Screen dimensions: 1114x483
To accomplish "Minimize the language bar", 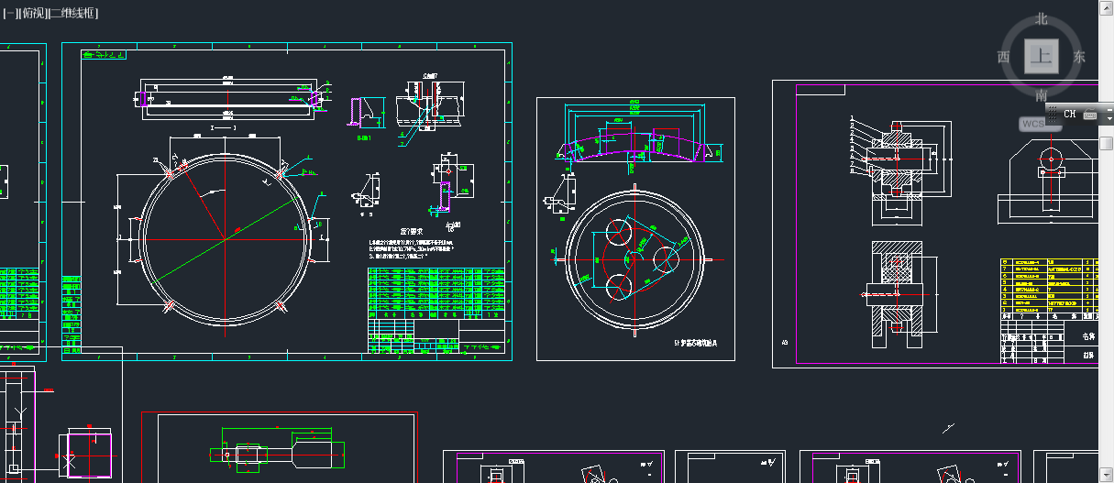I will pos(1109,110).
